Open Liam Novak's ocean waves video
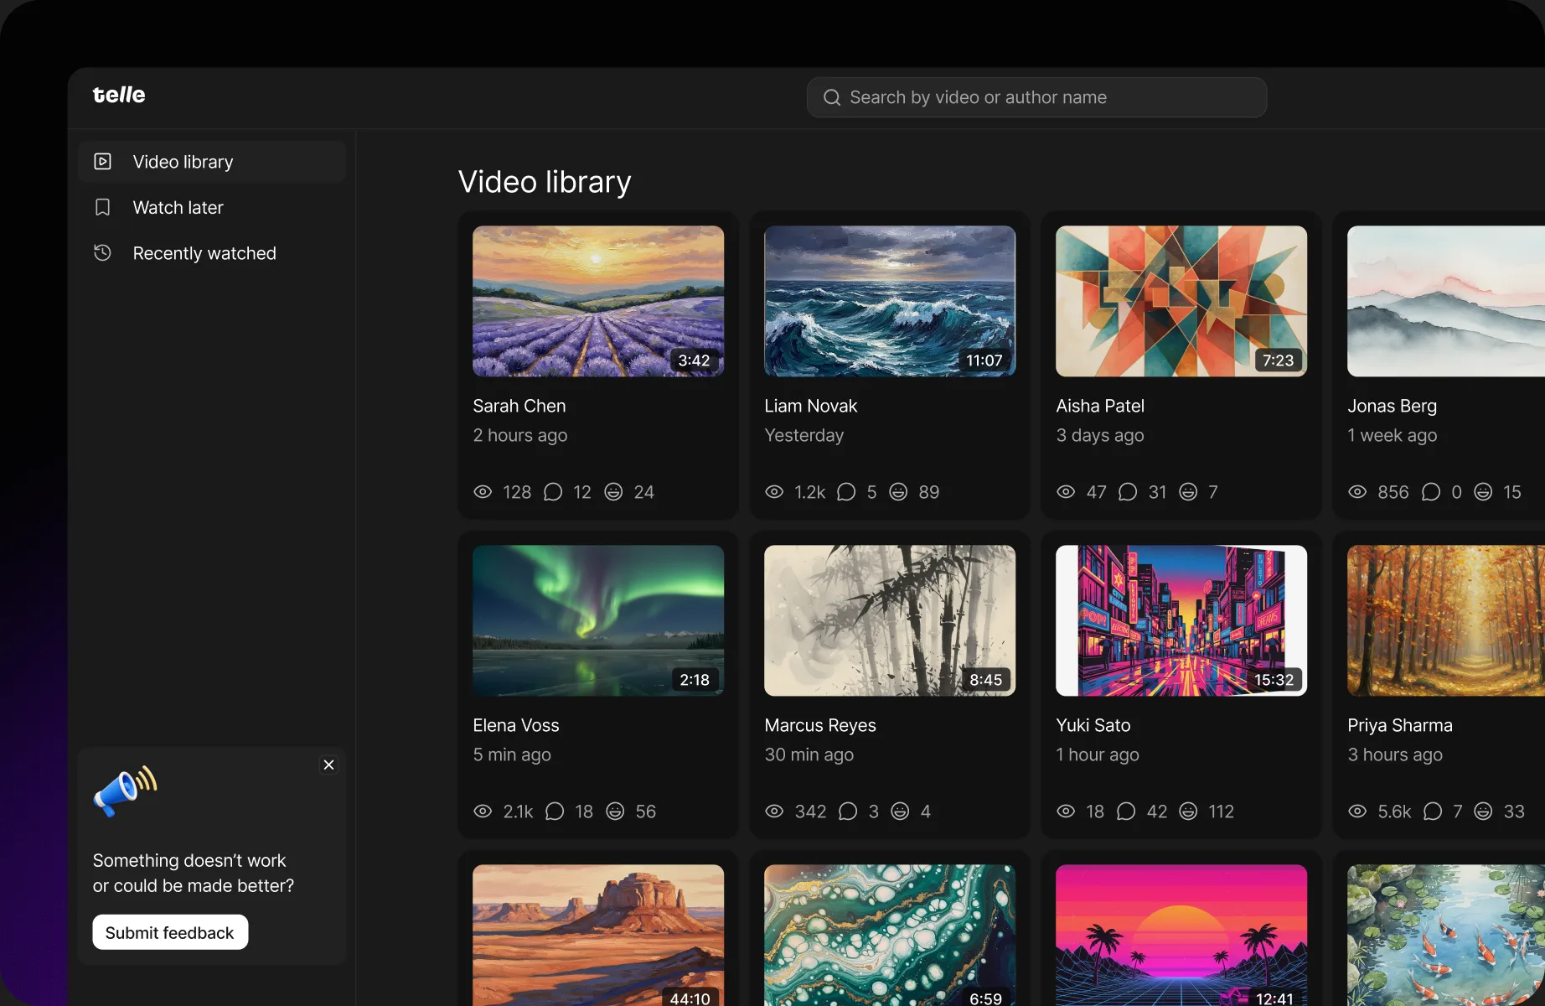This screenshot has width=1545, height=1006. (x=890, y=301)
